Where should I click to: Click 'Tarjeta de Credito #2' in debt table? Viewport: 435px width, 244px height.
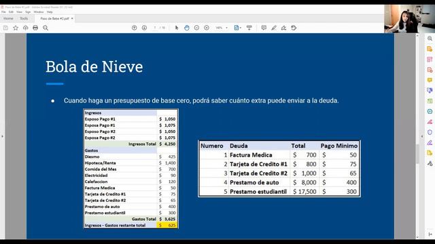tap(258, 174)
